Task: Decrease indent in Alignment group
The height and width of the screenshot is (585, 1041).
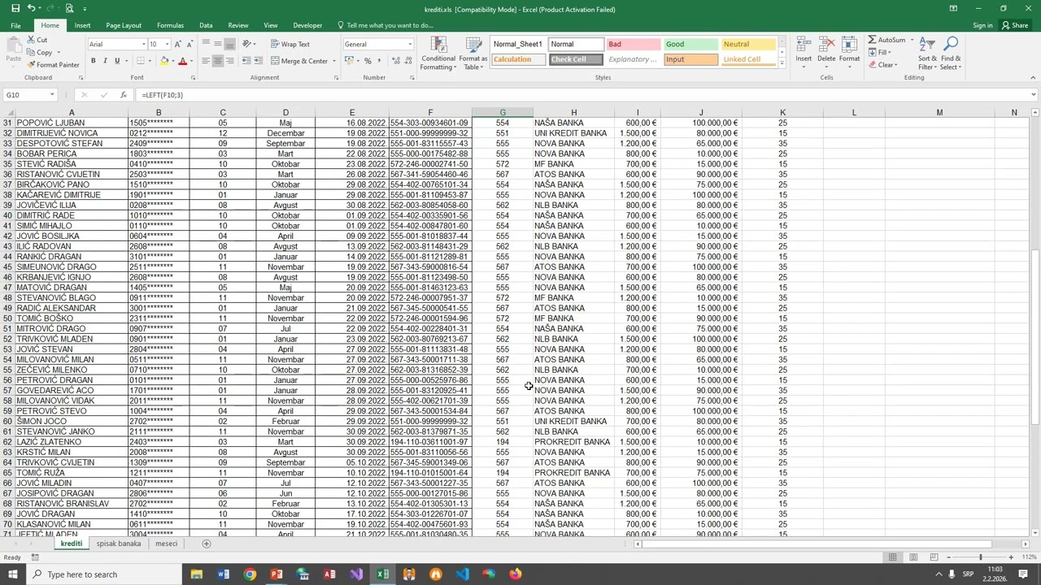Action: click(x=246, y=61)
